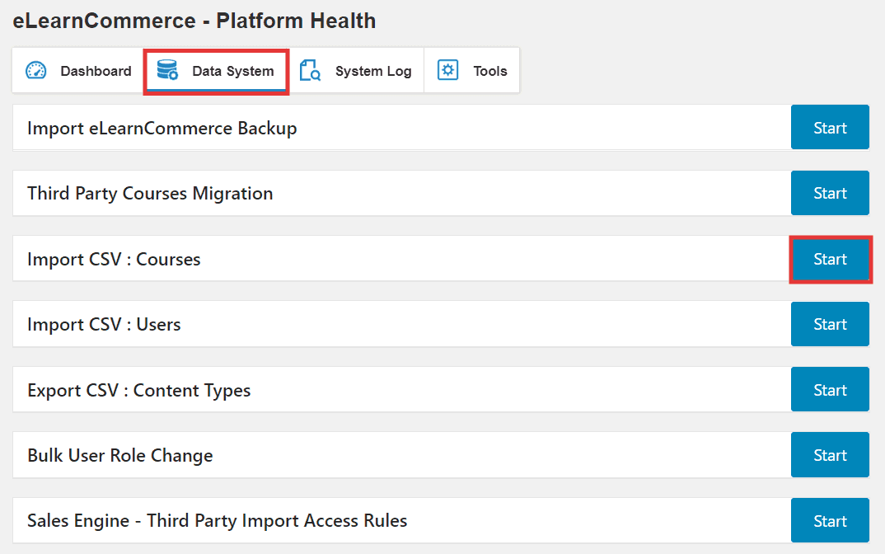Start Bulk User Role Change
Viewport: 885px width, 554px height.
coord(830,455)
